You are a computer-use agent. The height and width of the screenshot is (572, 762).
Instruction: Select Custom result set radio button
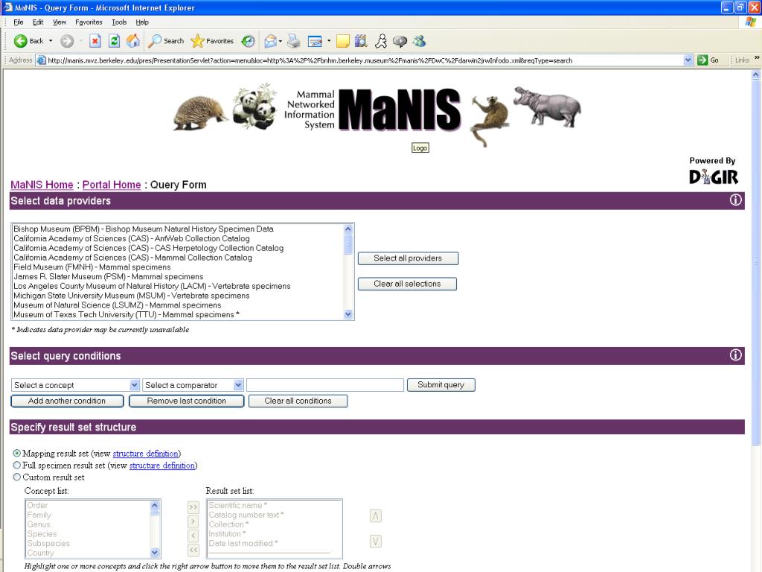point(17,477)
